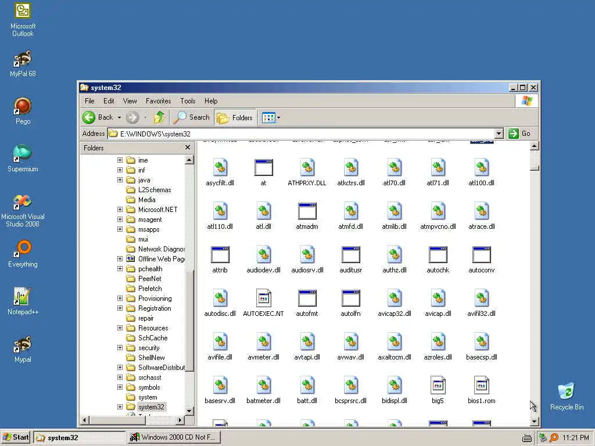This screenshot has height=446, width=595.
Task: Click the folder tree scroll up arrow
Action: [189, 160]
